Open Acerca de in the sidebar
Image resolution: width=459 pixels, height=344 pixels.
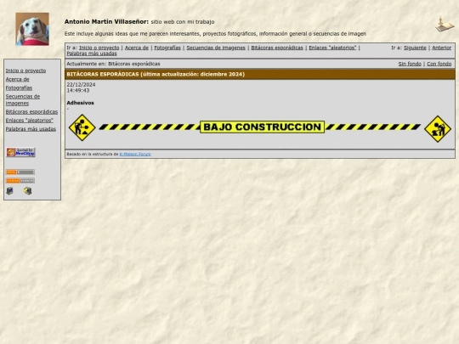coord(17,79)
